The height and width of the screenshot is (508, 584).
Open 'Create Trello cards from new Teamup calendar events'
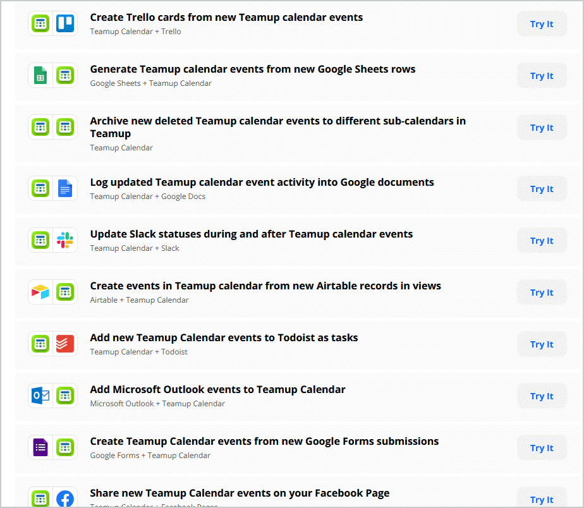tap(226, 18)
